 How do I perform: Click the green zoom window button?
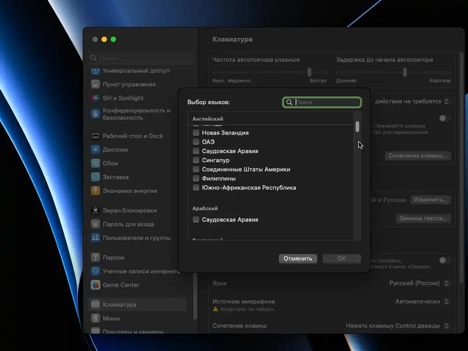(113, 39)
